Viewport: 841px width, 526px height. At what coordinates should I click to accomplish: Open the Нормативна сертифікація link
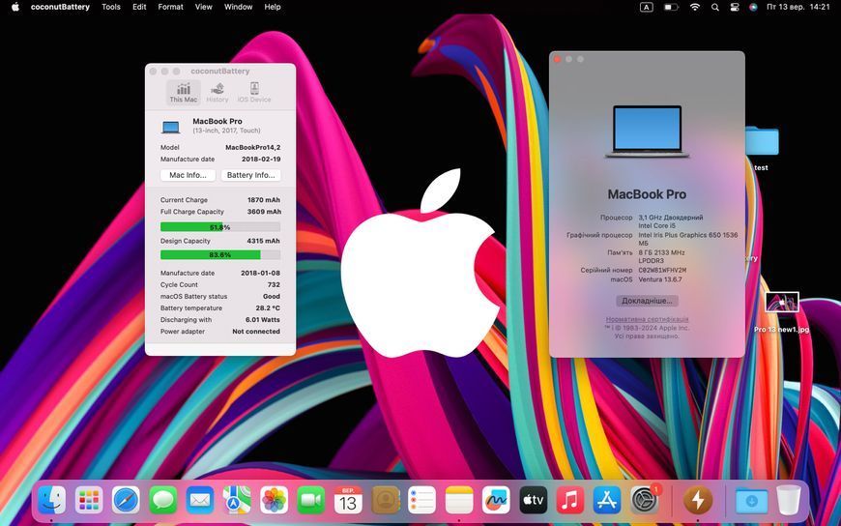[647, 319]
